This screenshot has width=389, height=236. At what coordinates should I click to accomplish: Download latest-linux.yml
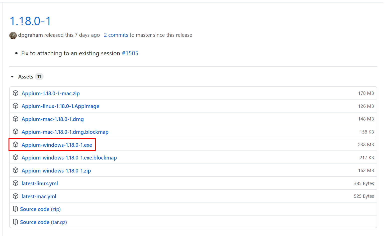pos(40,183)
